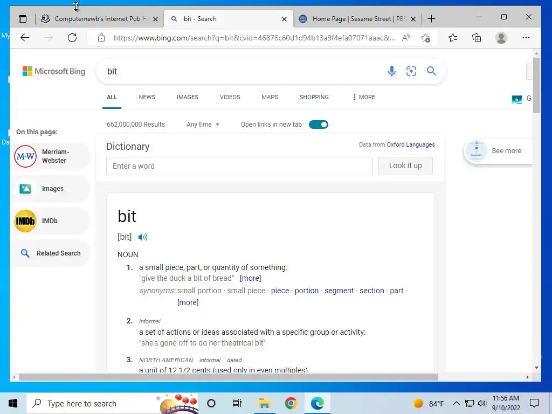Open the Settings and more ellipsis menu
This screenshot has width=552, height=414.
point(526,38)
